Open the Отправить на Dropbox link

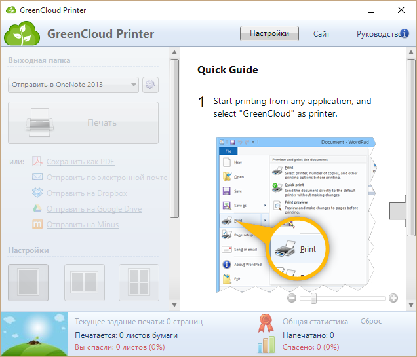pos(87,193)
